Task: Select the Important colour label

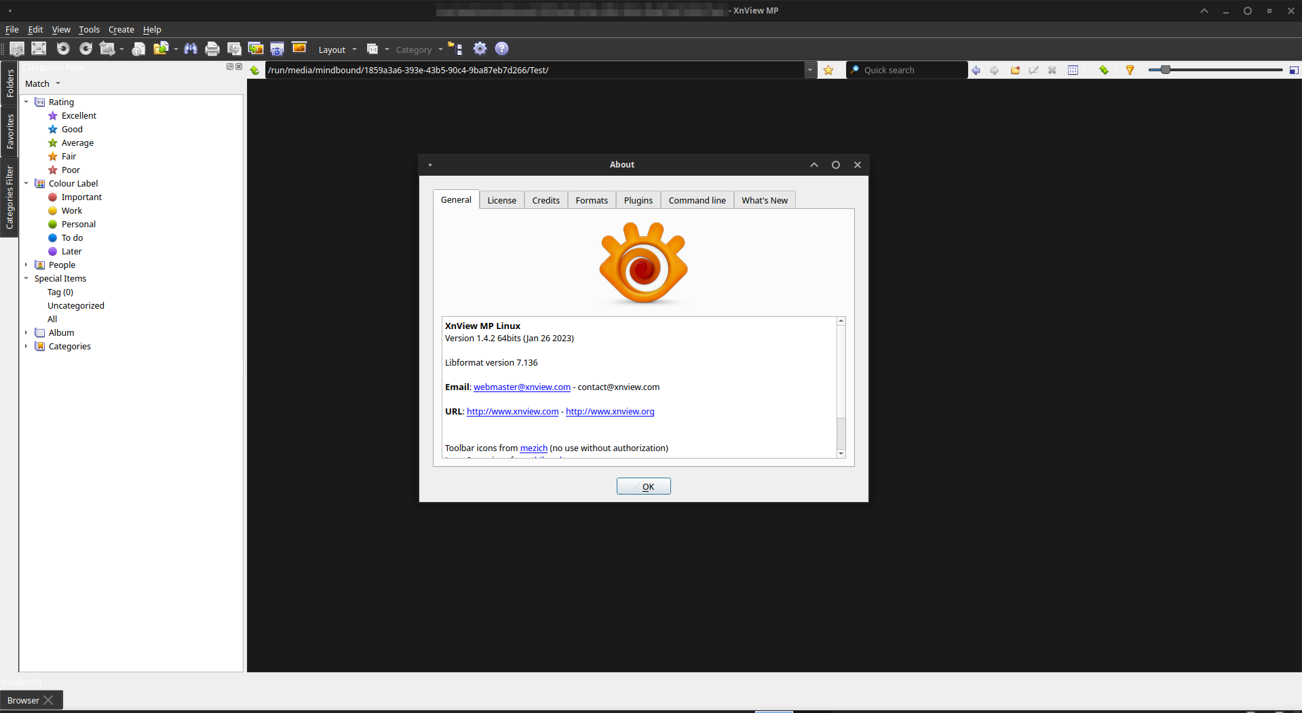Action: coord(81,197)
